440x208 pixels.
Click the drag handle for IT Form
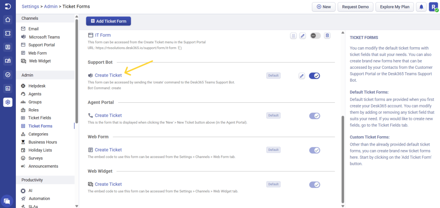tap(293, 36)
